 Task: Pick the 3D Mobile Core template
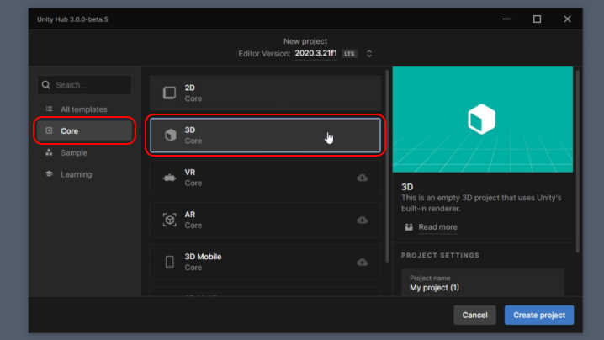tap(265, 262)
